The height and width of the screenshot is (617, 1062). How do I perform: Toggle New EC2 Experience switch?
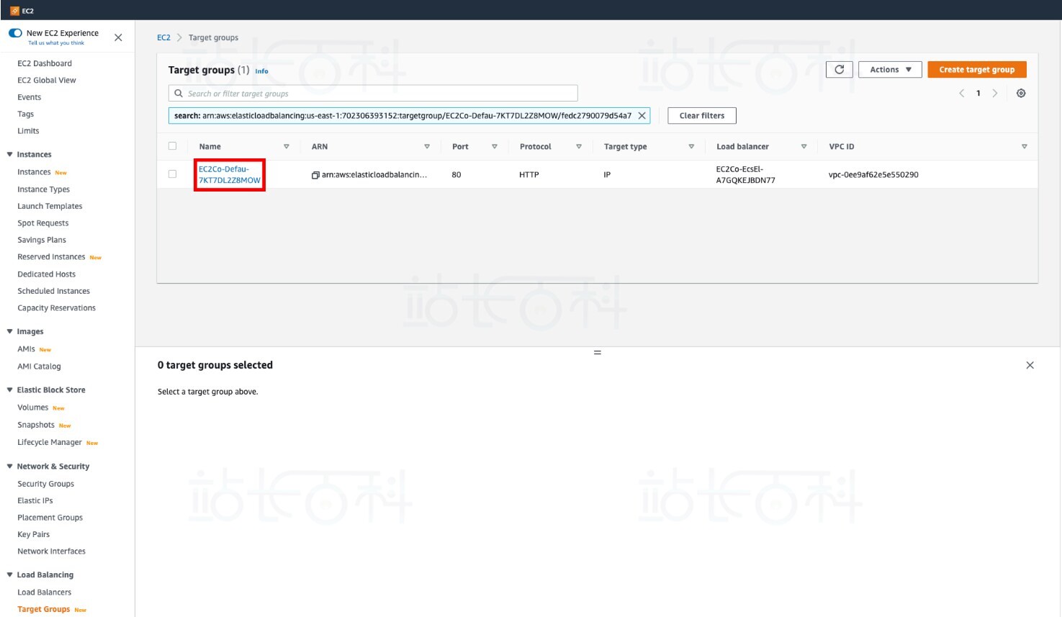(15, 33)
